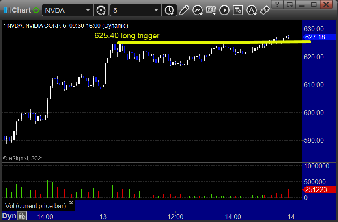Click the date 13 time axis label
Image resolution: width=338 pixels, height=222 pixels.
coord(103,217)
